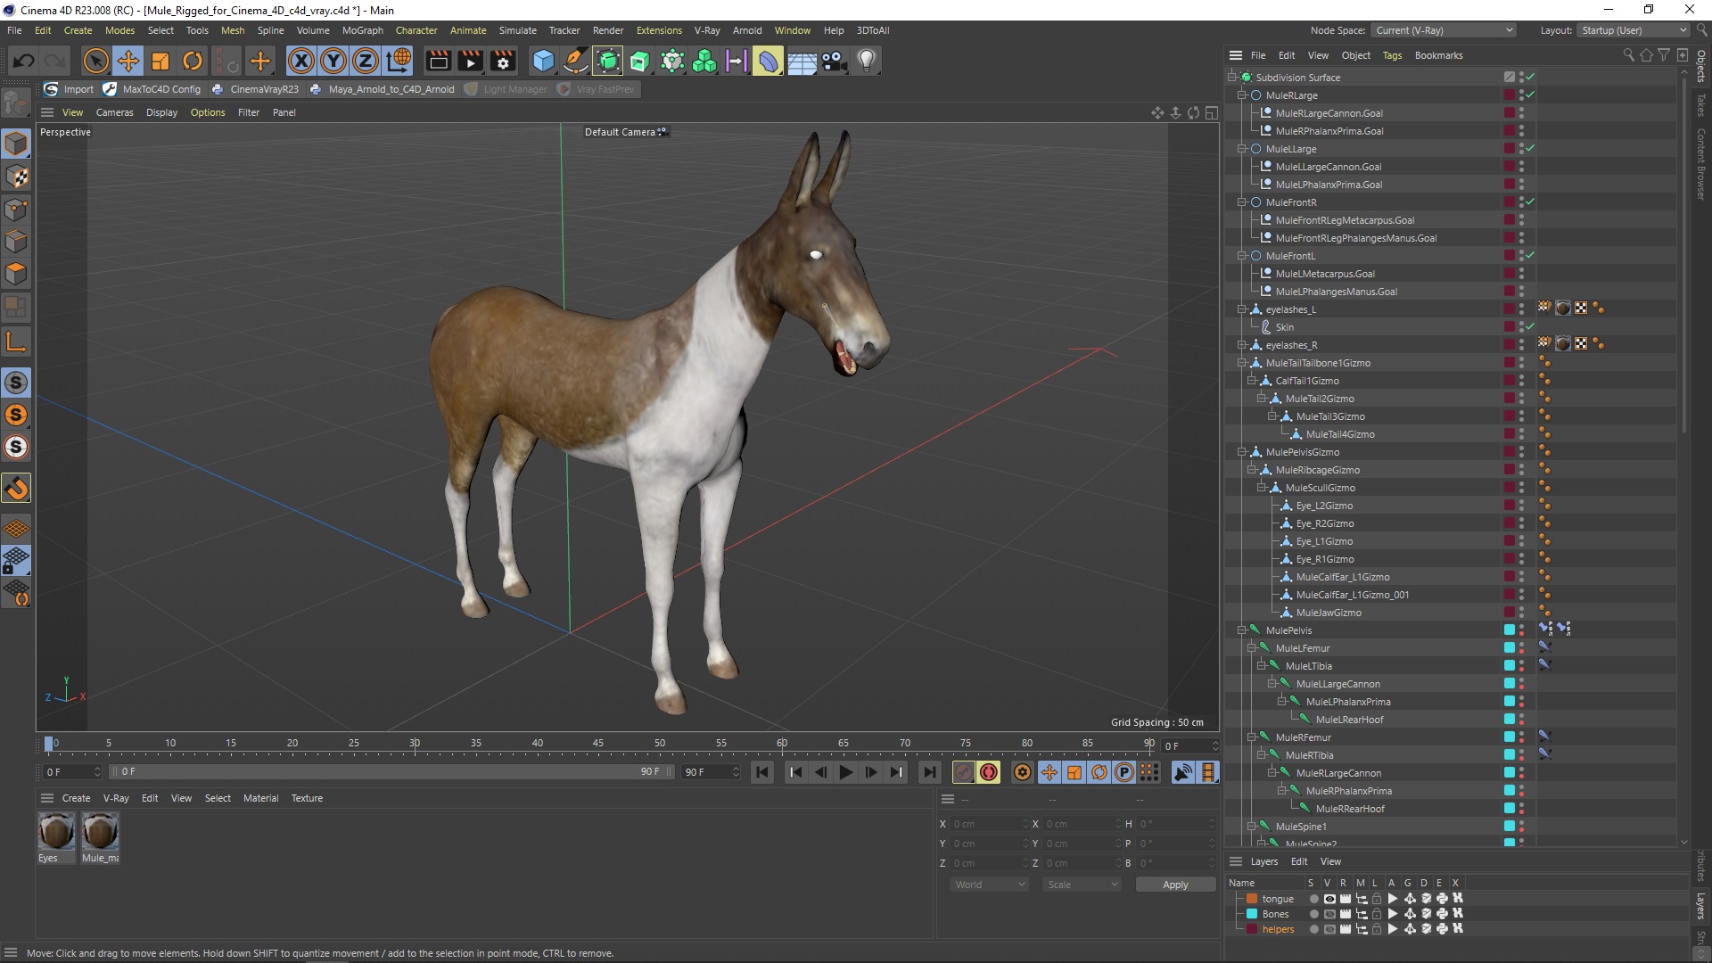Toggle visibility eye of Bones layer

point(1329,914)
